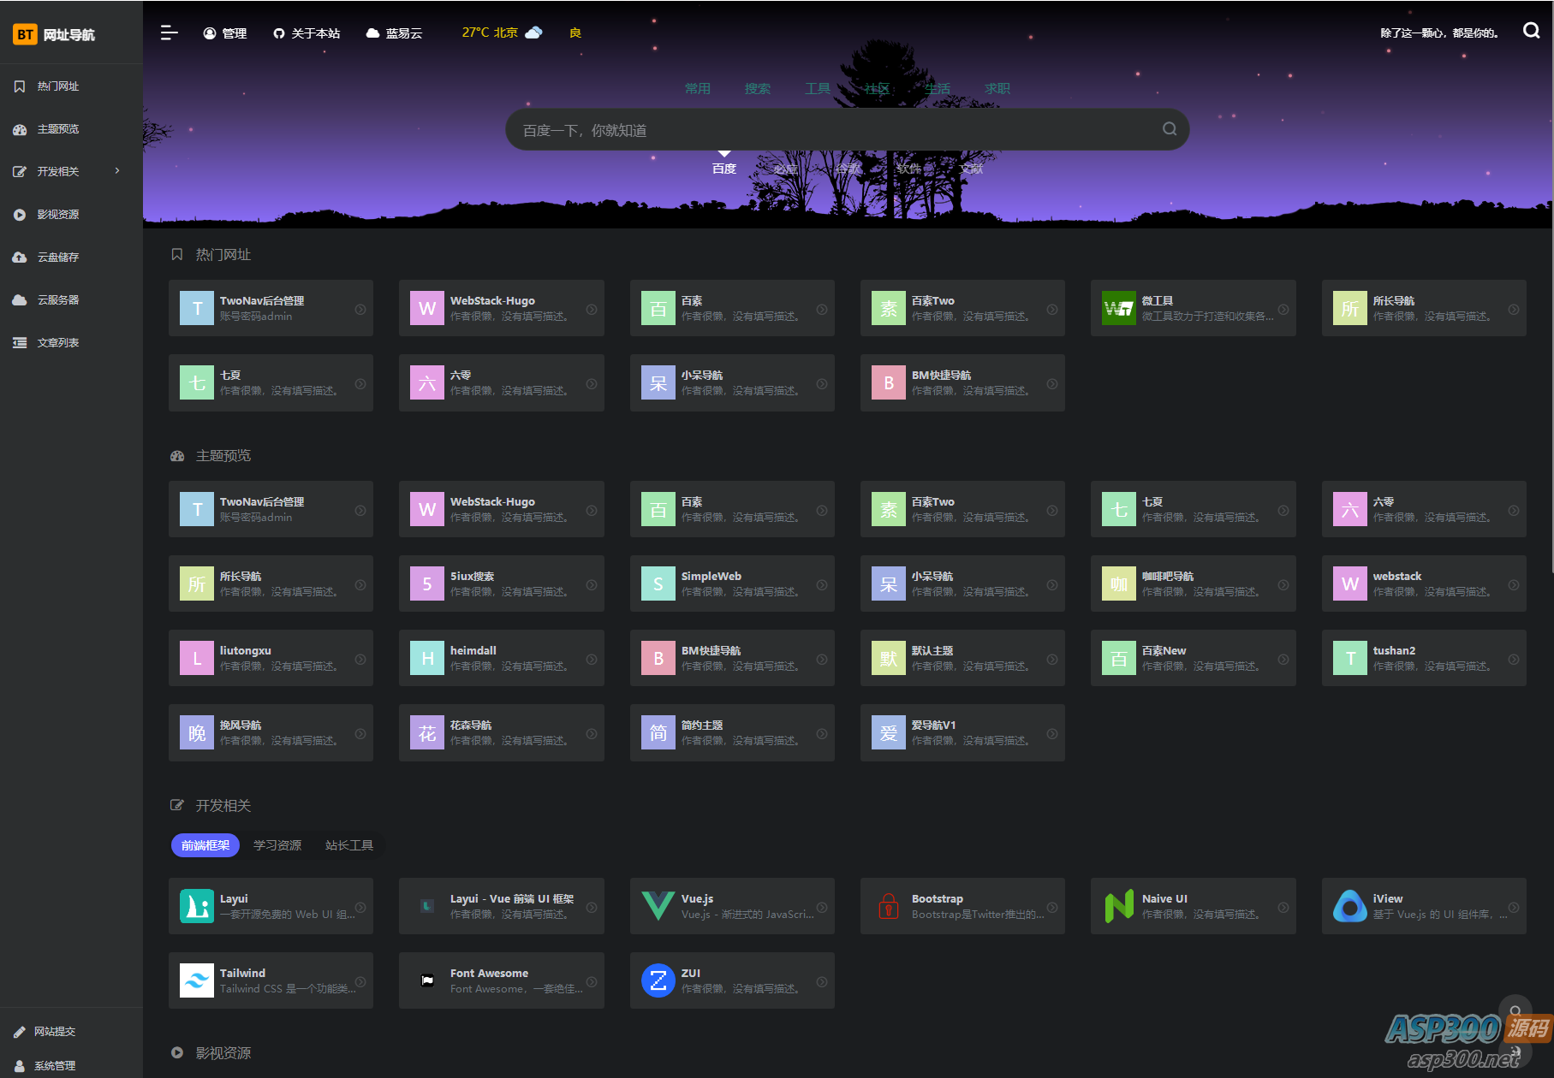Image resolution: width=1554 pixels, height=1078 pixels.
Task: Click the cloud upload icon for 云盘储存
Action: (20, 258)
